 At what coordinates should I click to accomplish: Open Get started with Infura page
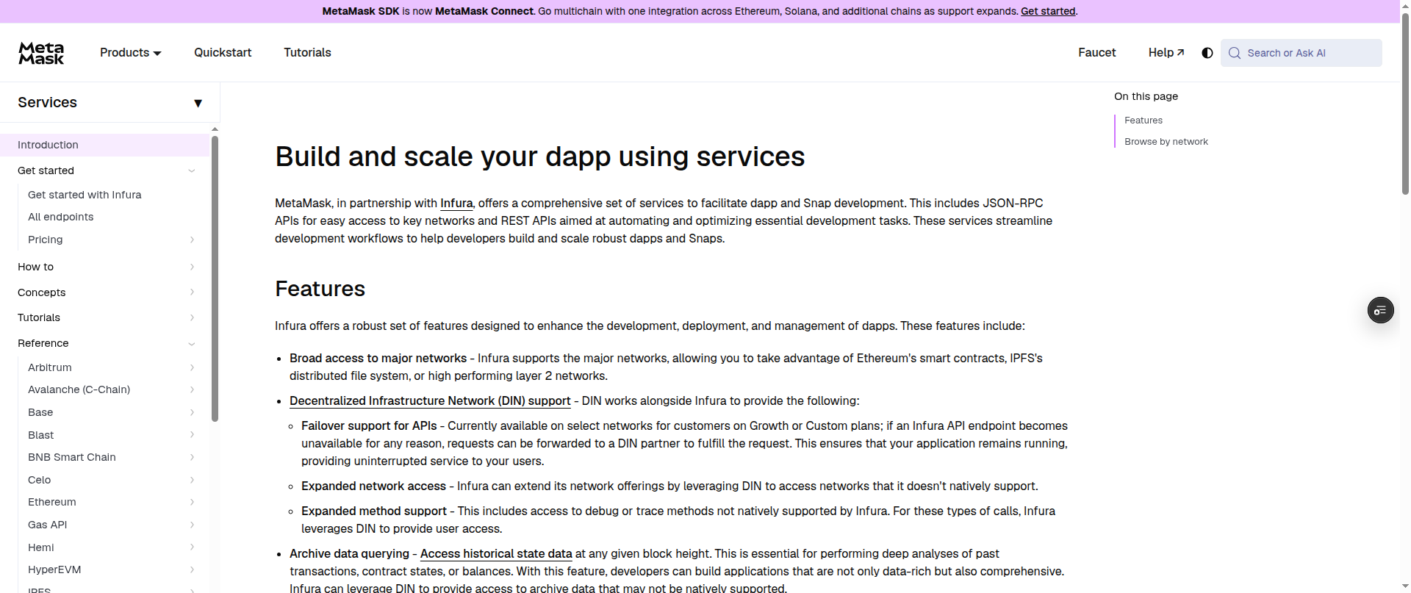(x=85, y=195)
